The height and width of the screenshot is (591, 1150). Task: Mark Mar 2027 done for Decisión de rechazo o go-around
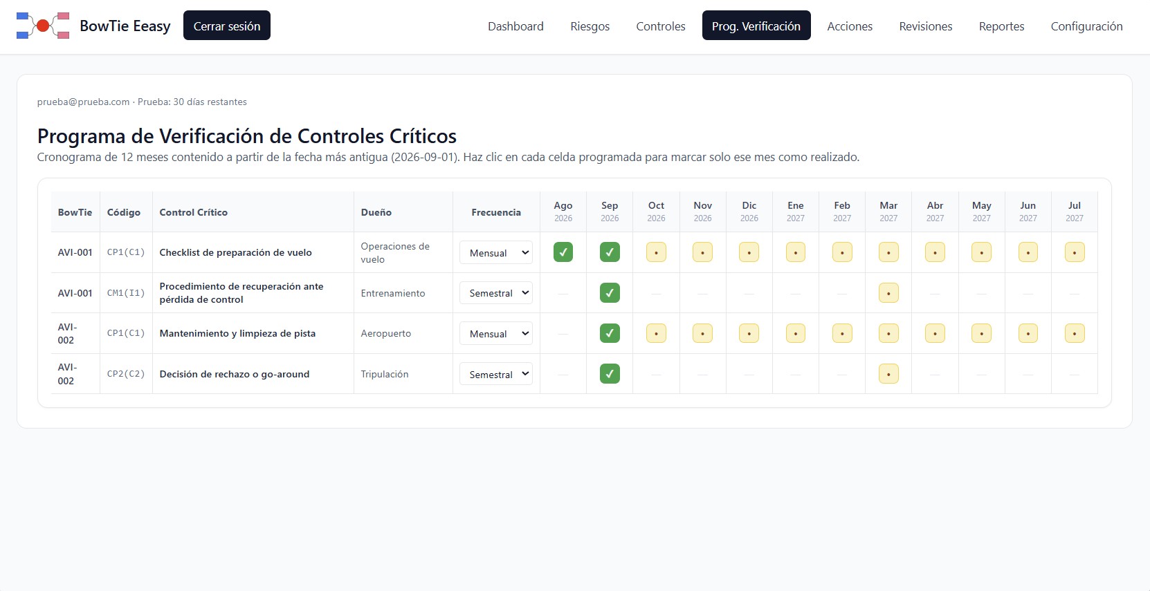(888, 374)
